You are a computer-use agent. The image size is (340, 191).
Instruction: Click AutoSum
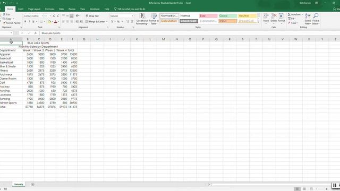coord(294,14)
